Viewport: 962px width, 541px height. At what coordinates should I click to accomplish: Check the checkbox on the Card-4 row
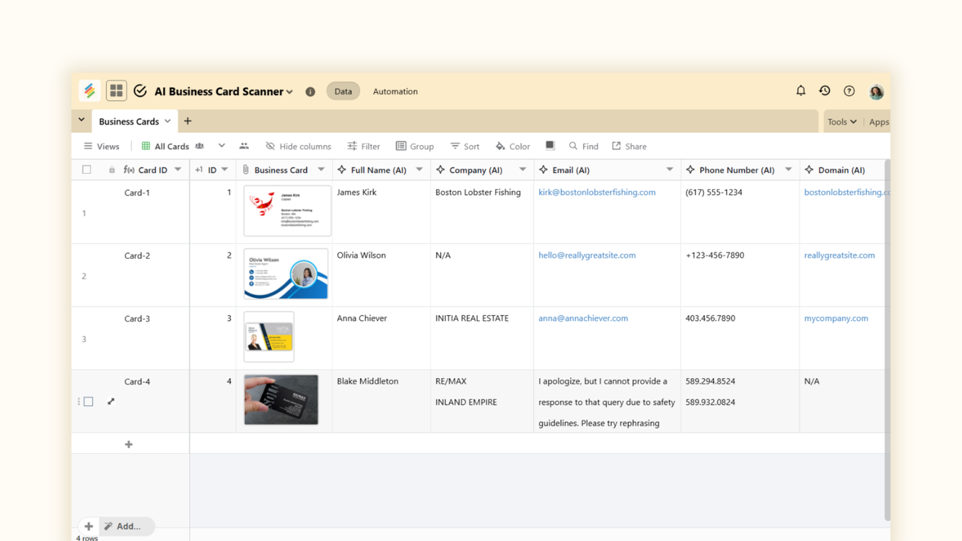pos(88,401)
